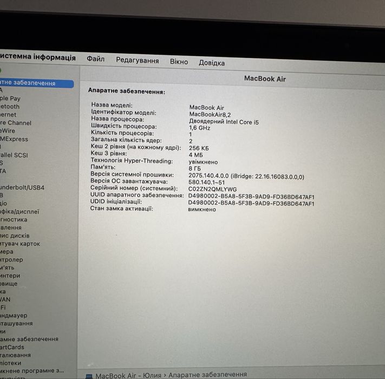Image resolution: width=385 pixels, height=379 pixels.
Task: Click the Hyper-Threading value увімкнено
Action: [x=203, y=162]
